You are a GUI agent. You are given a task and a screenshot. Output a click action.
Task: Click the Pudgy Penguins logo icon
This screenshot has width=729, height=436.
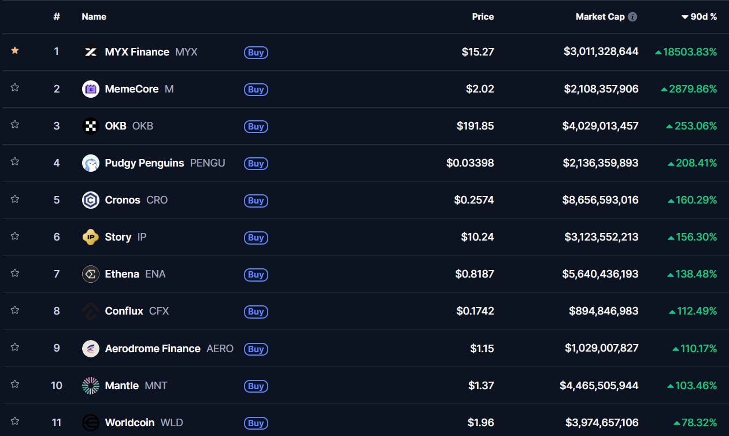(91, 163)
